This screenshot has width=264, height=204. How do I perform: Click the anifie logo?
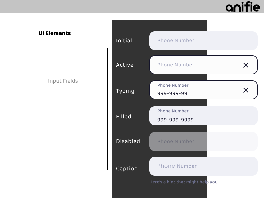(242, 7)
